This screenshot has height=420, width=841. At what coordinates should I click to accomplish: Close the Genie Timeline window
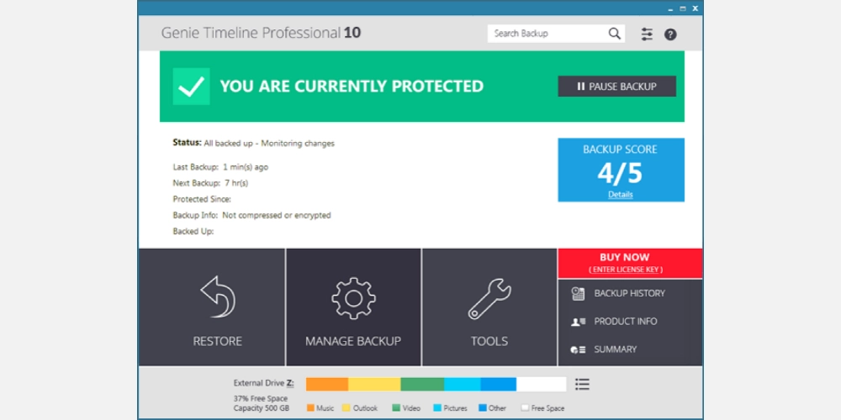coord(696,8)
